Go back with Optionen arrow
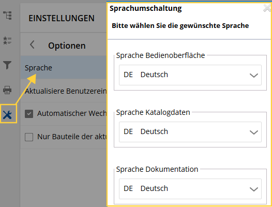This screenshot has width=272, height=207. [32, 45]
